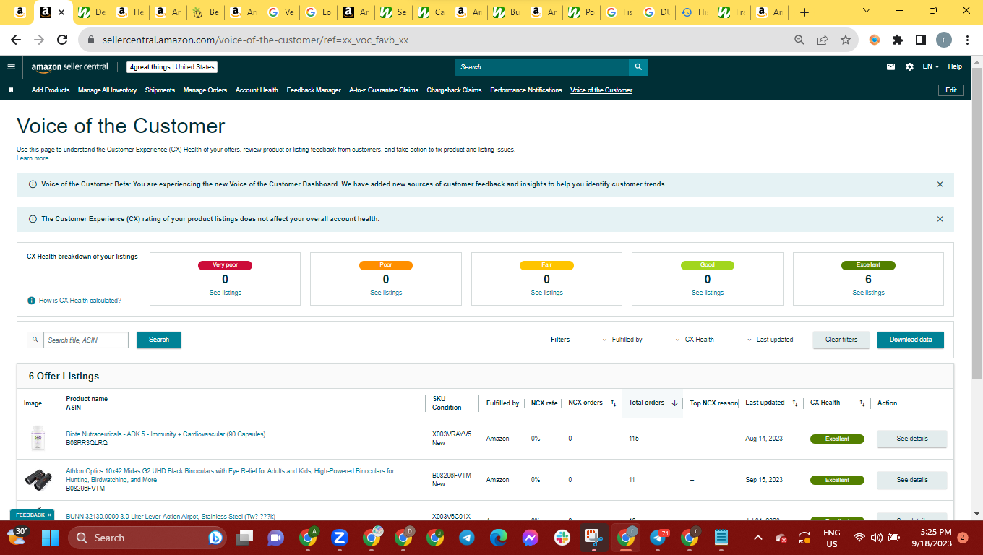This screenshot has height=555, width=983.
Task: Click the Learn more link
Action: [33, 158]
